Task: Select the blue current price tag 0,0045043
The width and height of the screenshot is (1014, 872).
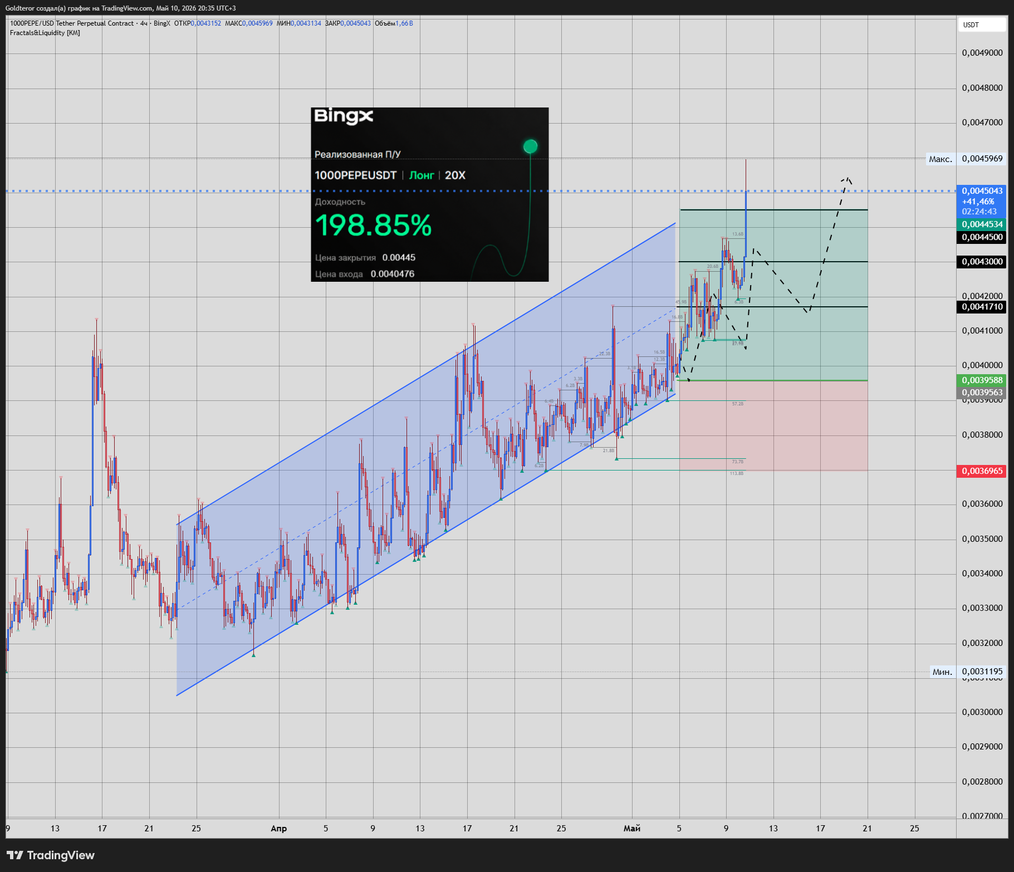Action: [x=982, y=191]
